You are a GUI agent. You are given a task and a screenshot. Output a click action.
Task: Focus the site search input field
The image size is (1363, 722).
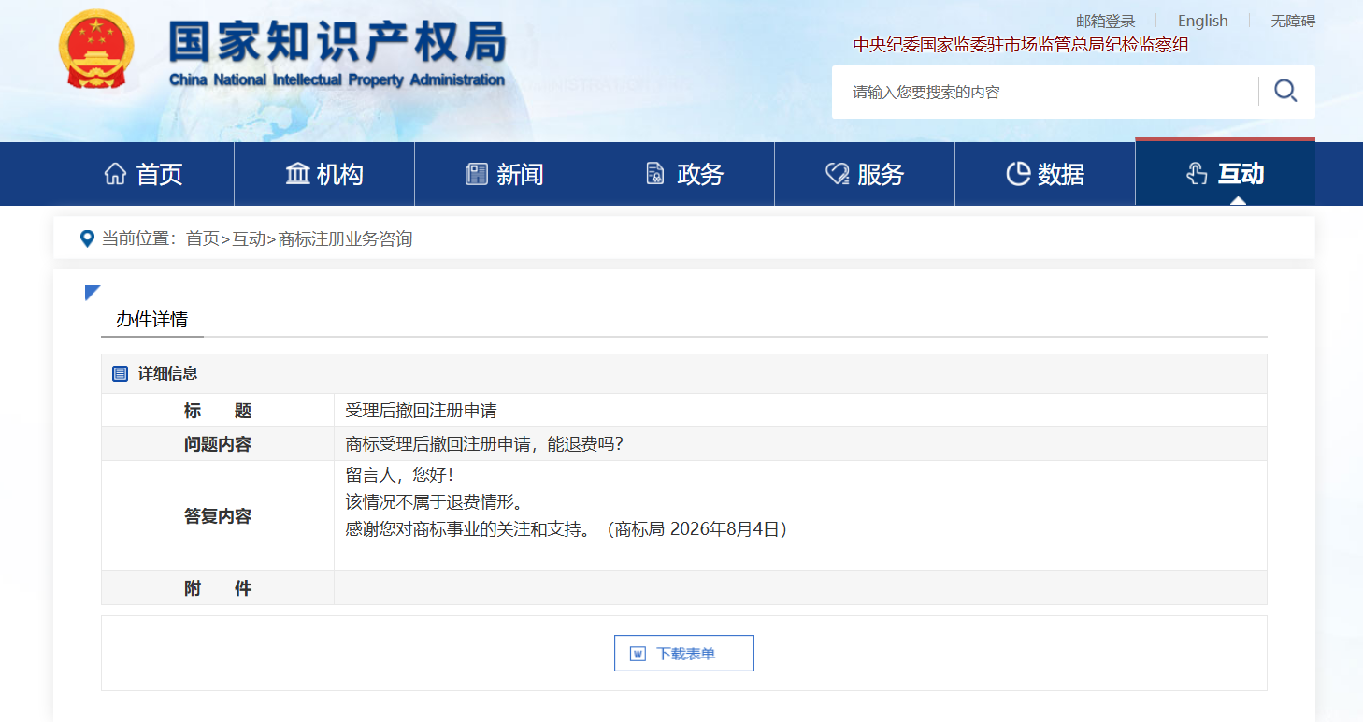click(x=1044, y=92)
